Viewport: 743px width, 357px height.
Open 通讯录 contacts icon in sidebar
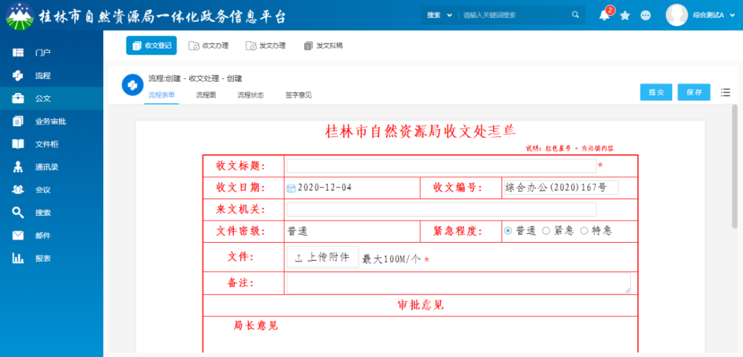[18, 167]
